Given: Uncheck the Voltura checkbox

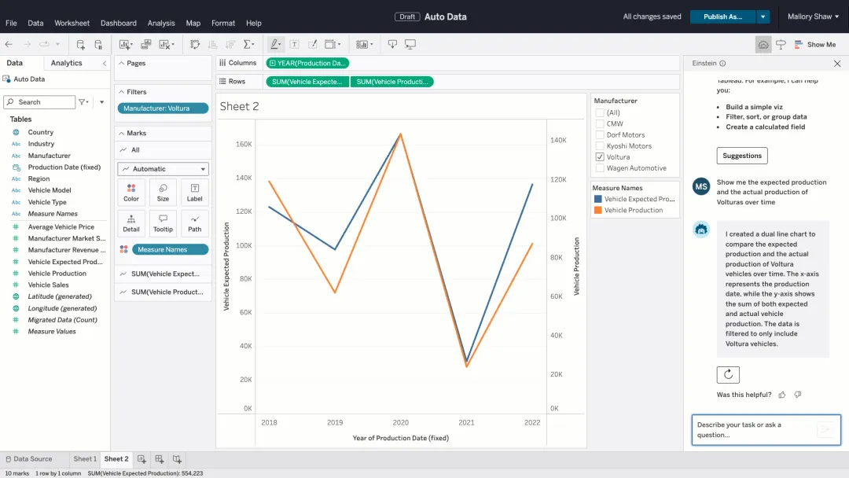Looking at the screenshot, I should pos(599,157).
